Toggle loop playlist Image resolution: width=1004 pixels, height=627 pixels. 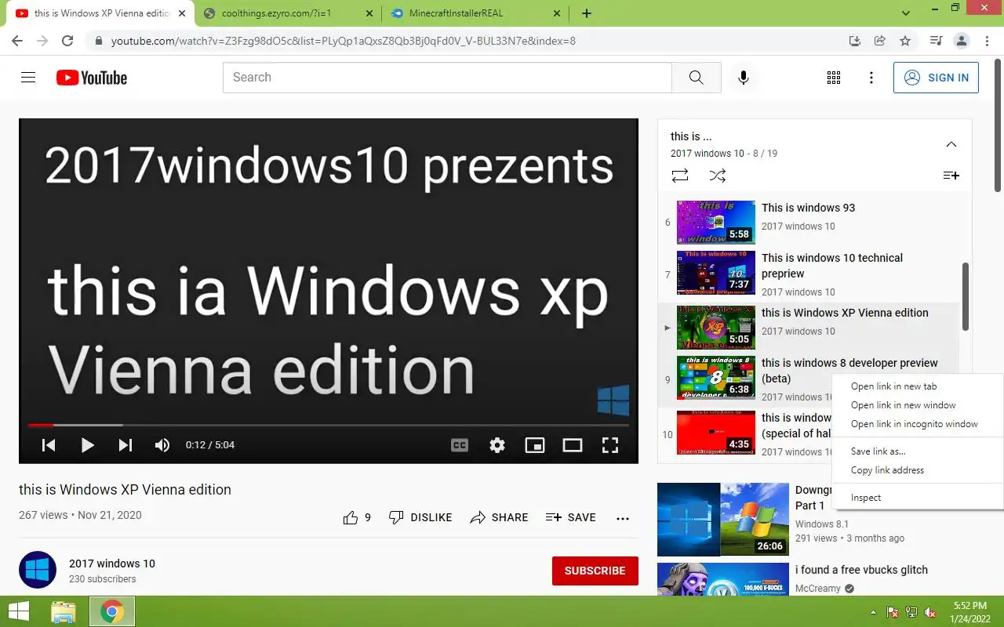[680, 176]
